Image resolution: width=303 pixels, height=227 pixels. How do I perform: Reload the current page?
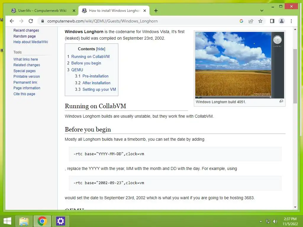31,21
